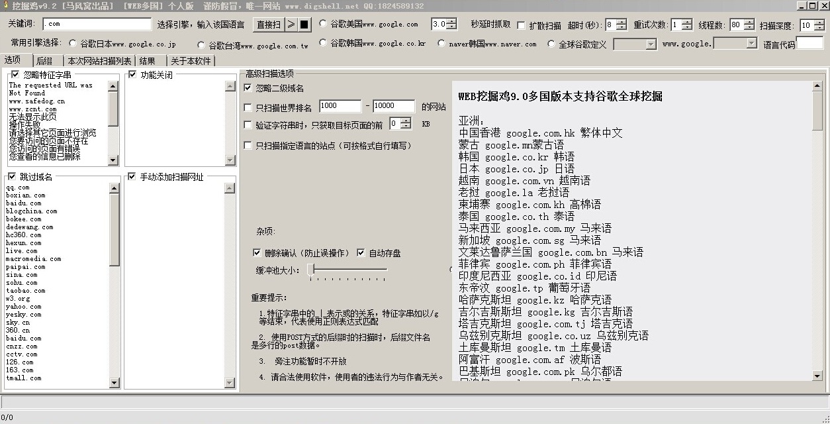
Task: Select the naver韩国 www.naver.com engine
Action: [x=441, y=44]
